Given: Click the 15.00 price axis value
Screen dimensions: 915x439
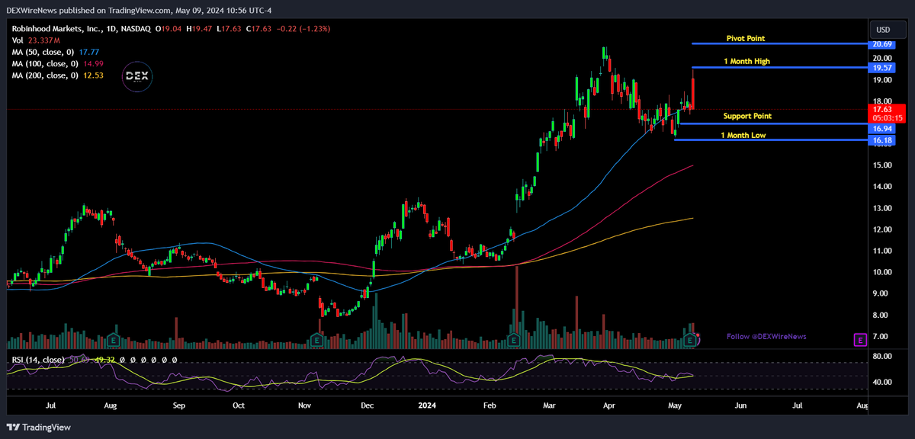Looking at the screenshot, I should 883,165.
